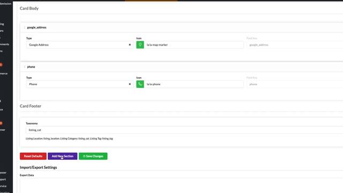Click the map-marker icon preview button
The width and height of the screenshot is (343, 193).
pyautogui.click(x=140, y=44)
